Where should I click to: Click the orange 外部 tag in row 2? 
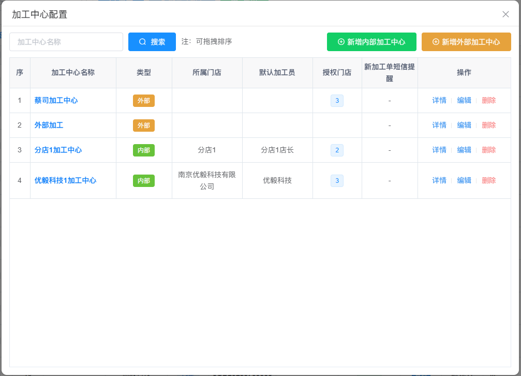[144, 125]
